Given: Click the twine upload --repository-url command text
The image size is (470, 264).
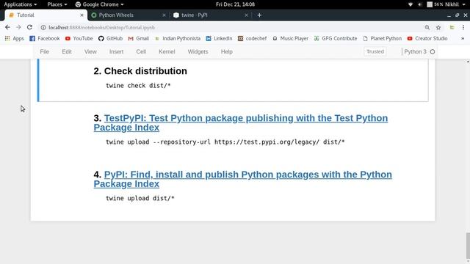Looking at the screenshot, I should pos(225,142).
